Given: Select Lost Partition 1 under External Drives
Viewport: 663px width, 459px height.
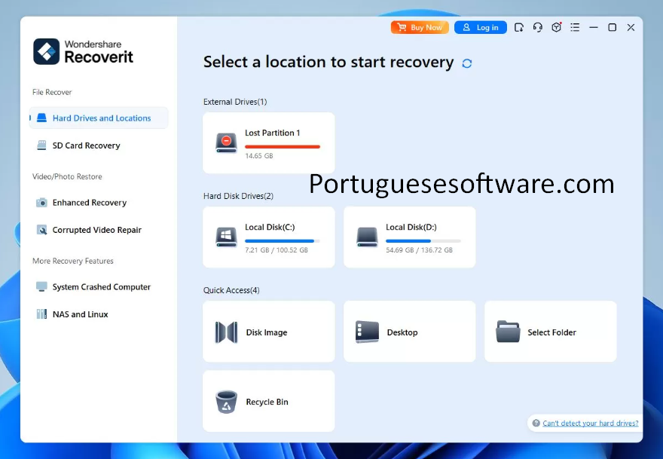Looking at the screenshot, I should [x=268, y=142].
